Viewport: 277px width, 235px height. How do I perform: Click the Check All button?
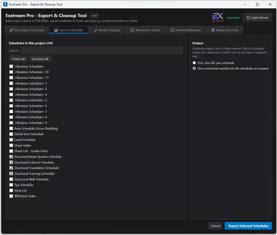(18, 59)
